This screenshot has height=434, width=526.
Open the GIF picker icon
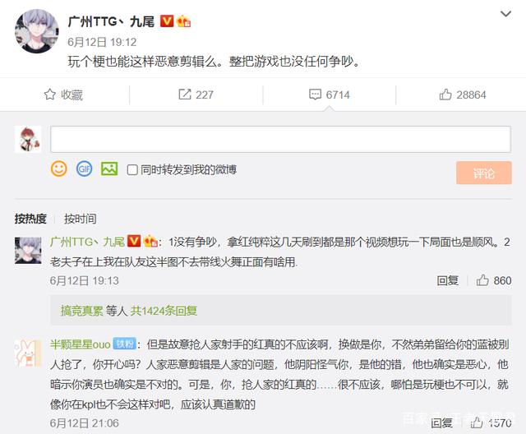(84, 169)
